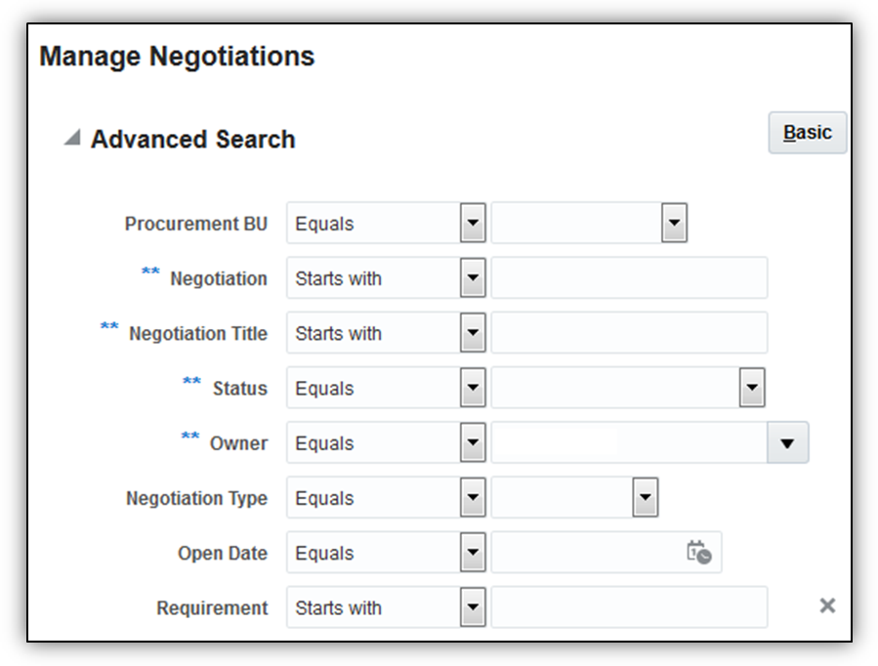Remove the Requirement field with X icon
The height and width of the screenshot is (666, 878).
827,606
